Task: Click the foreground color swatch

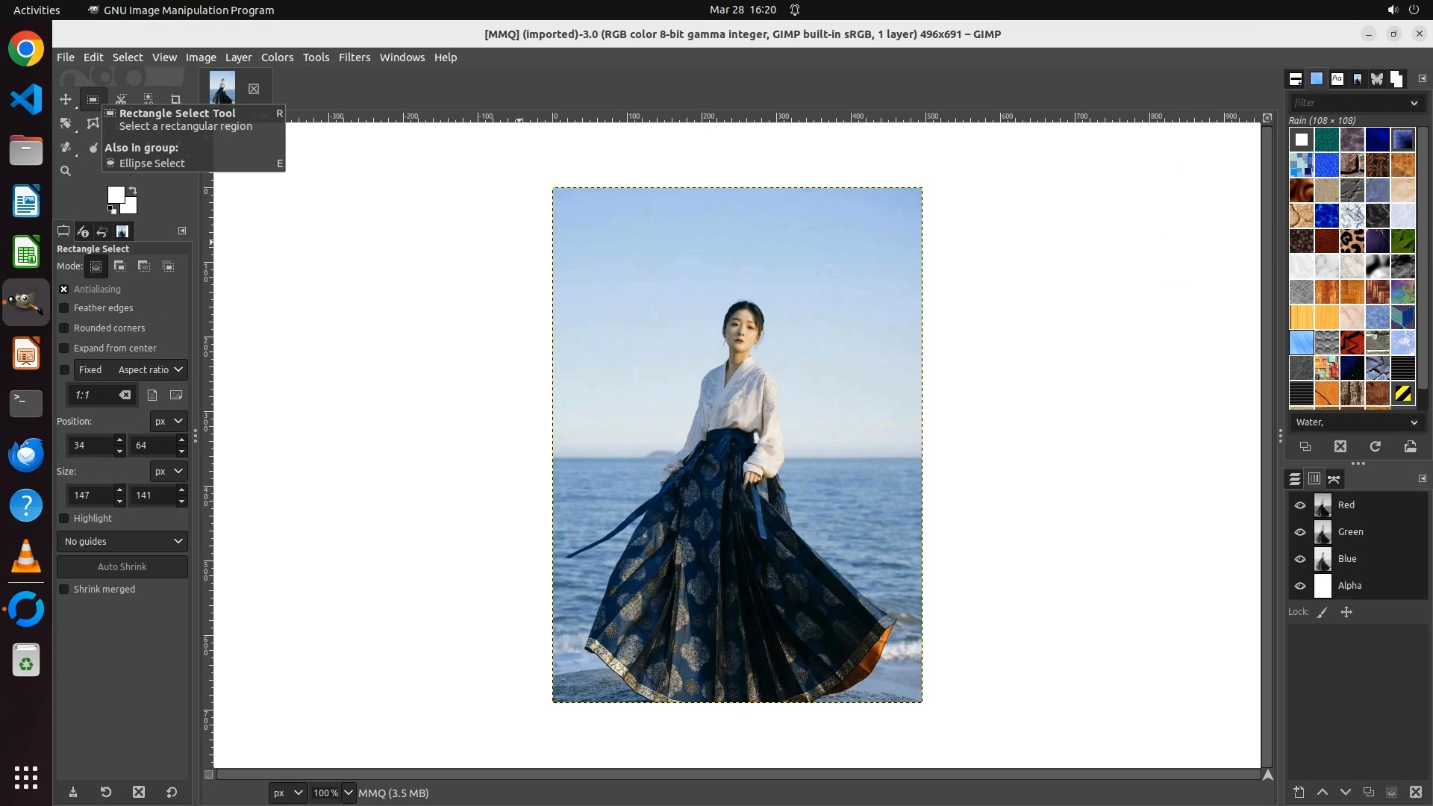Action: tap(116, 195)
